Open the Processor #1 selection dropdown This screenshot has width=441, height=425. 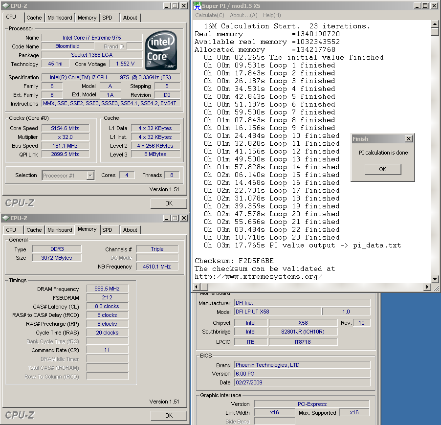point(90,176)
